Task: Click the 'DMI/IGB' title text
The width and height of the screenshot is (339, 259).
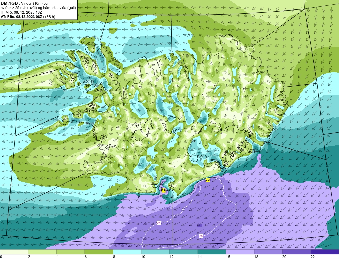Action: coord(9,3)
